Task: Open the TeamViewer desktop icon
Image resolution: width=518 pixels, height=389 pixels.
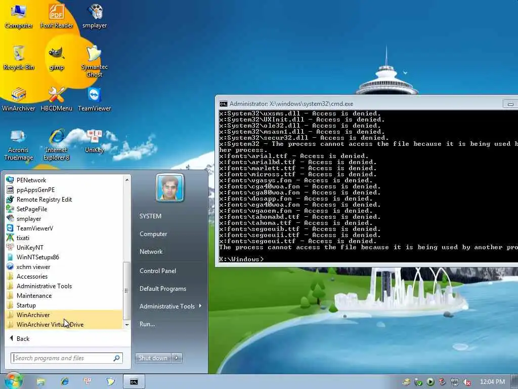Action: 95,99
